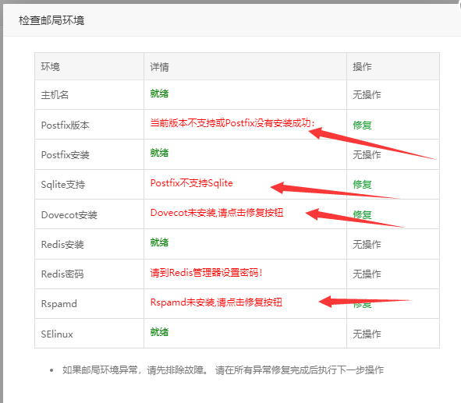Click the 就绪 status for SElinux
Viewport: 461px width, 403px height.
pyautogui.click(x=159, y=332)
